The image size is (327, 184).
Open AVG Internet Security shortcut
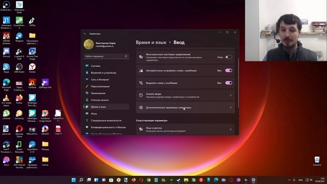click(19, 162)
